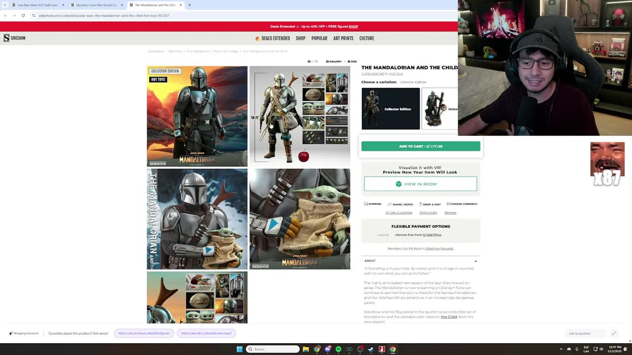Select the Collector Edition variation
Screen dimensions: 632x355
391,109
